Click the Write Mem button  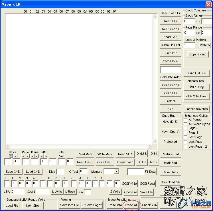click(x=105, y=154)
